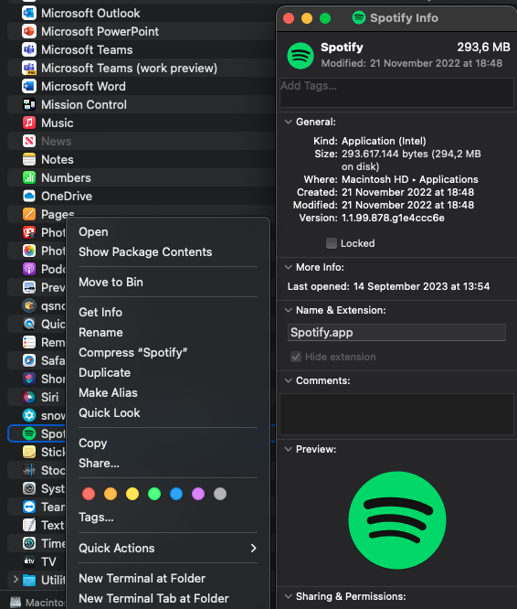The height and width of the screenshot is (609, 517).
Task: Apply the gray tag color
Action: point(220,494)
